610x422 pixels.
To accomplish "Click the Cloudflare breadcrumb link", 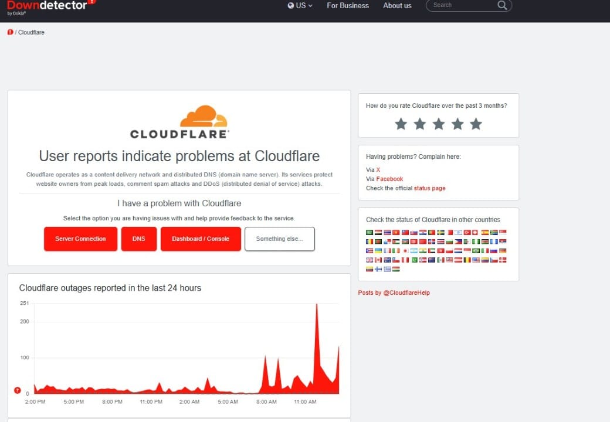I will (31, 32).
